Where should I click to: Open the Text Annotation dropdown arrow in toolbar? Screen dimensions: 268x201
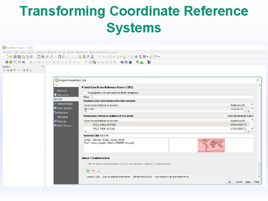point(159,57)
